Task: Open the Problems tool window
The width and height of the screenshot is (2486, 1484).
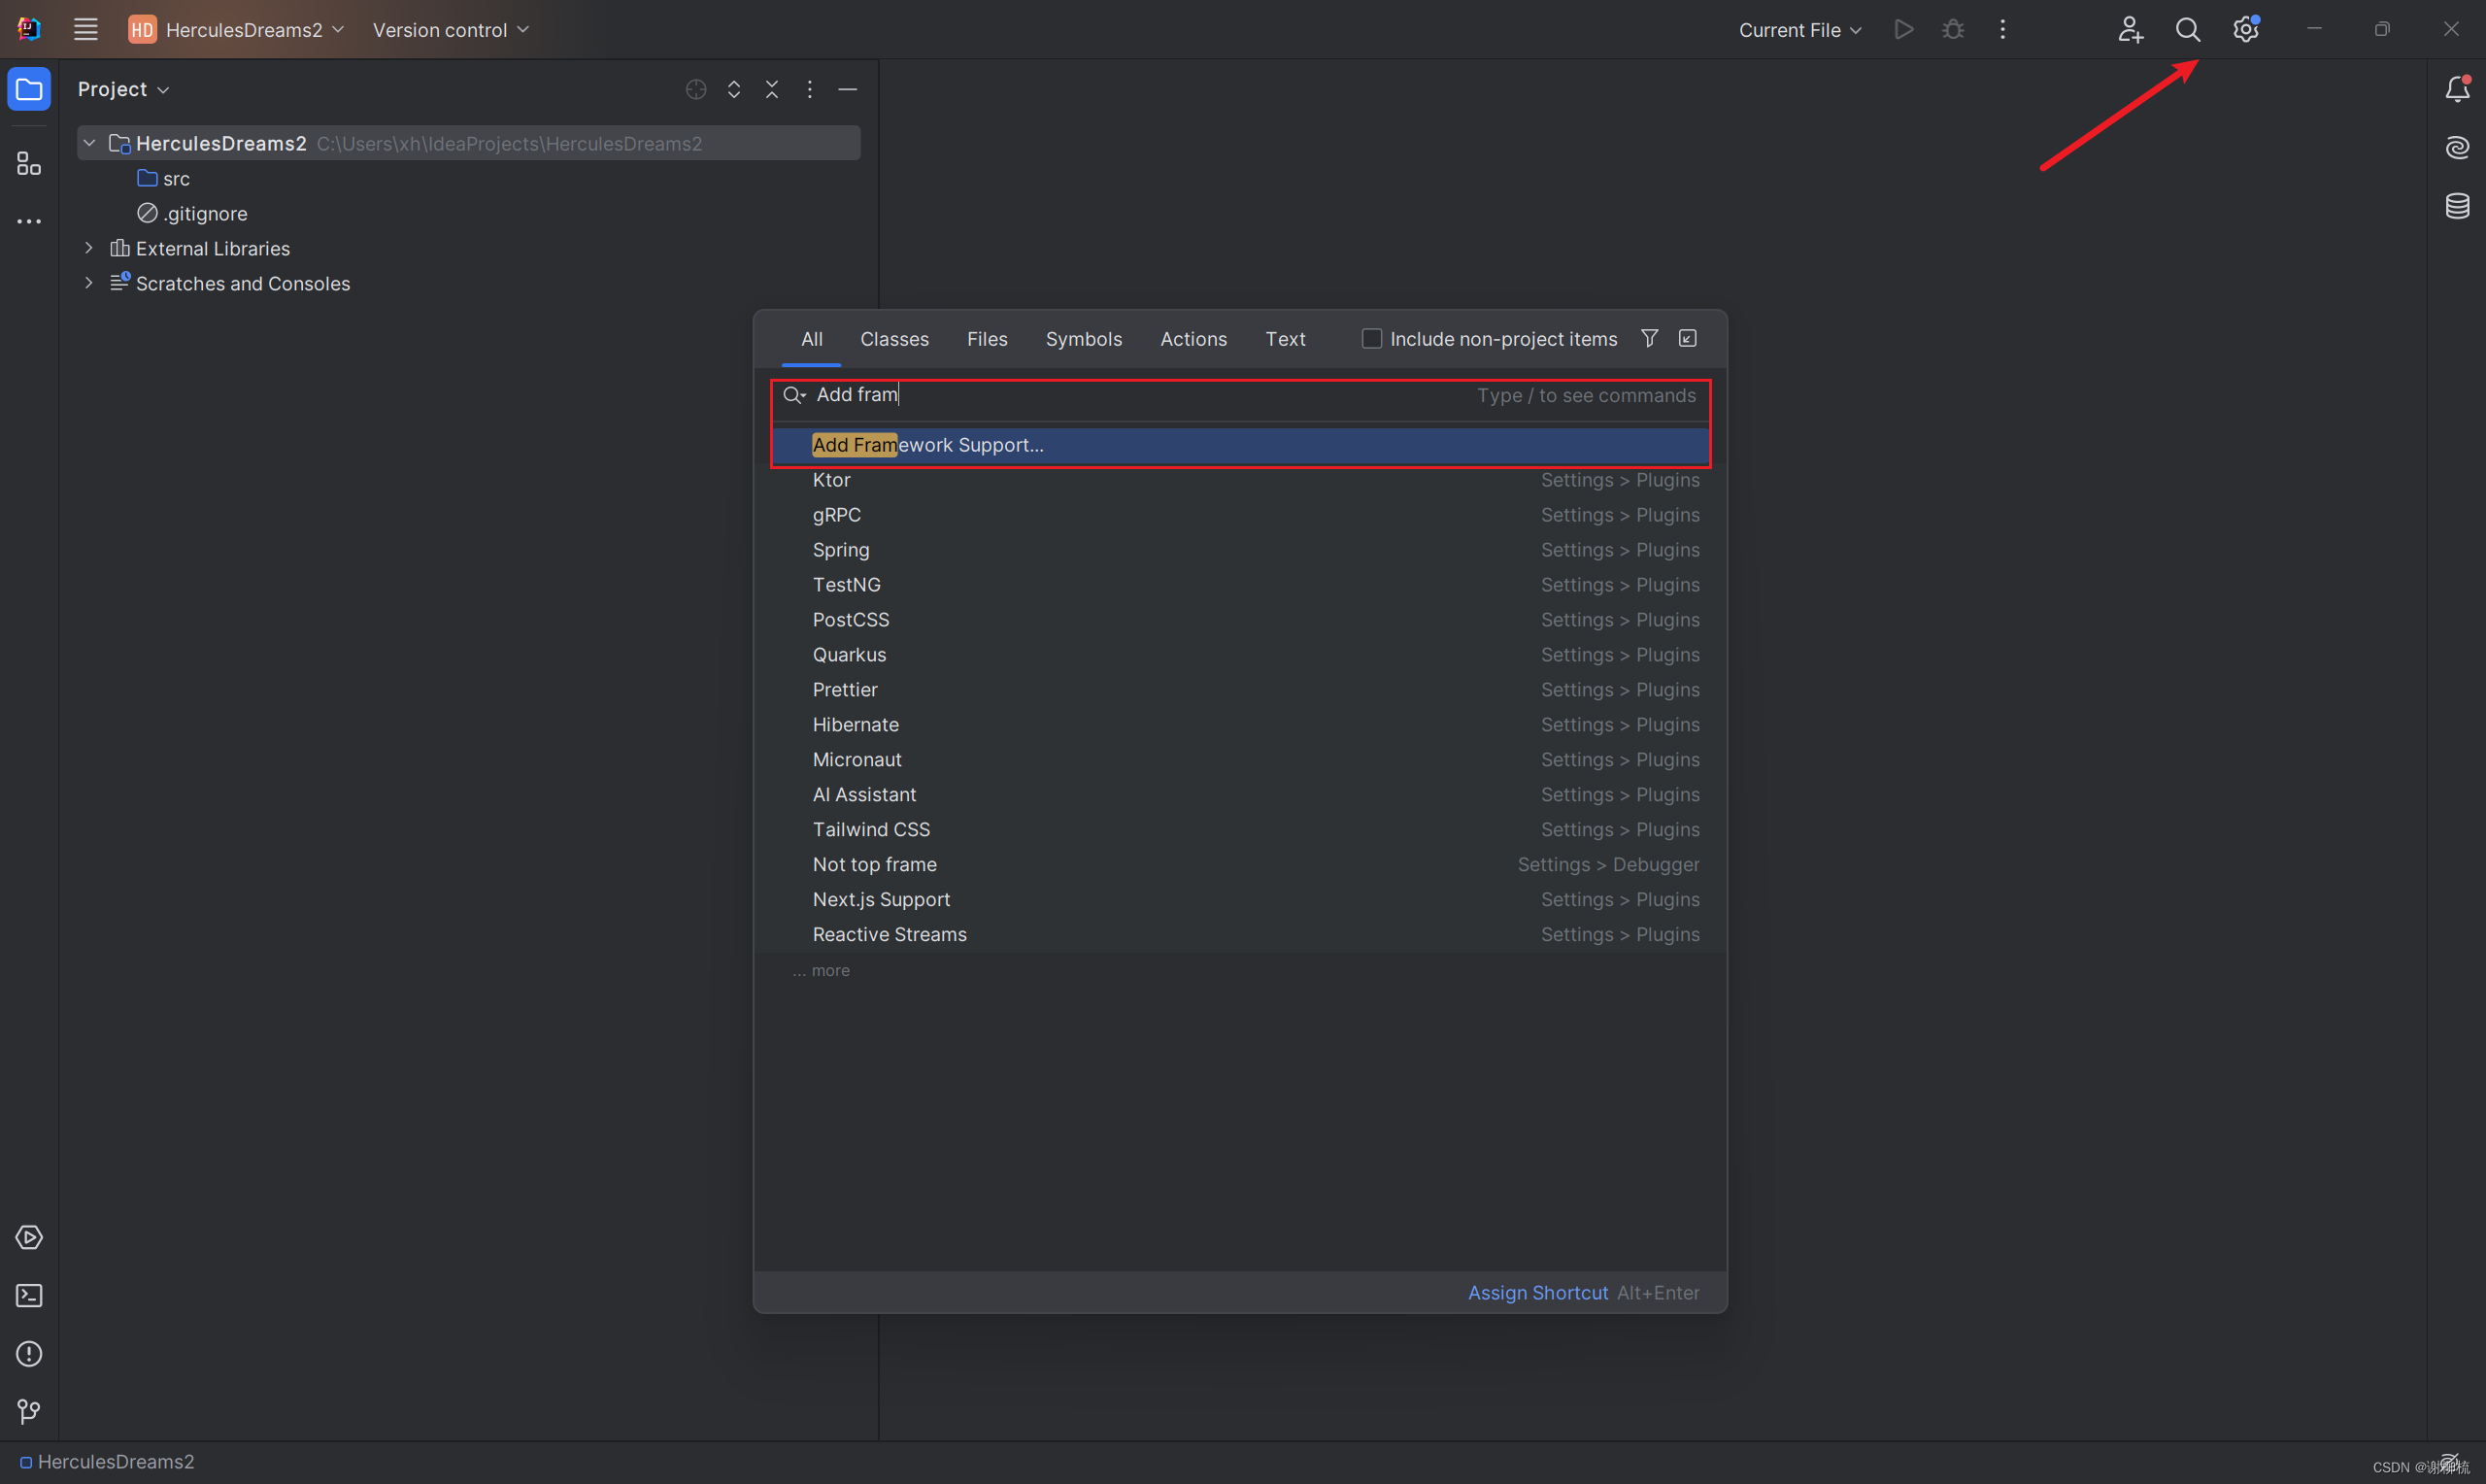Action: [29, 1353]
